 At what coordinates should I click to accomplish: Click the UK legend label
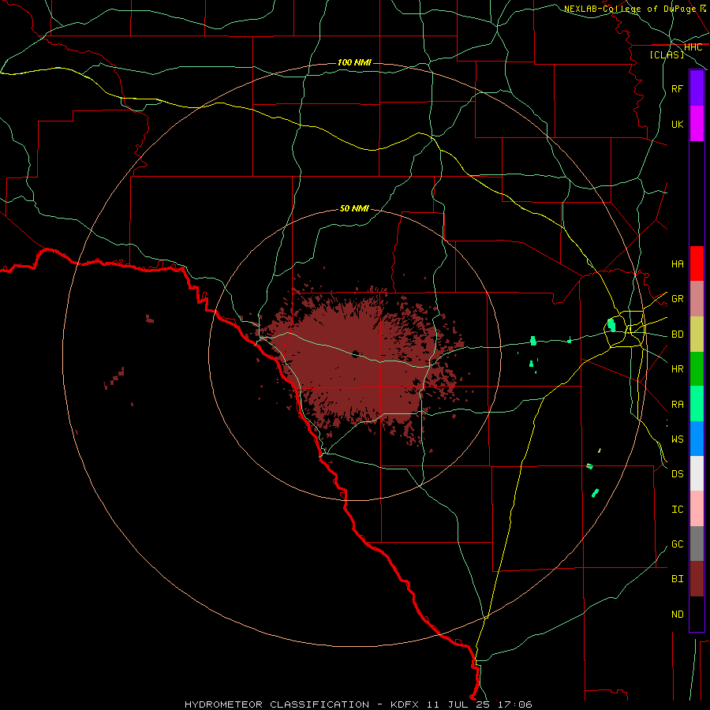[x=677, y=125]
